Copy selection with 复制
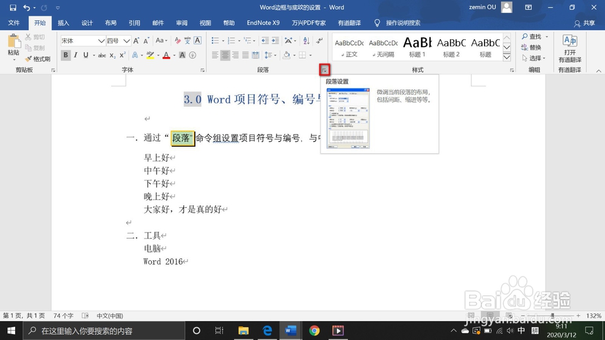605x340 pixels. coord(34,48)
